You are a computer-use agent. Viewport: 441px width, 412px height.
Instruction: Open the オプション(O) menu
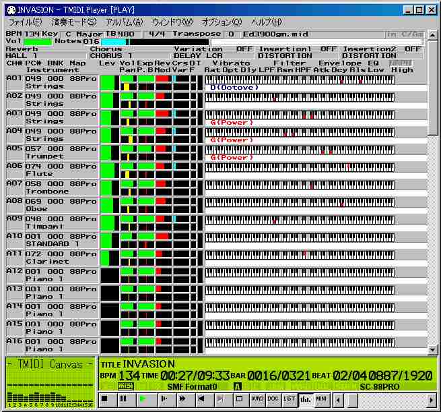(222, 22)
